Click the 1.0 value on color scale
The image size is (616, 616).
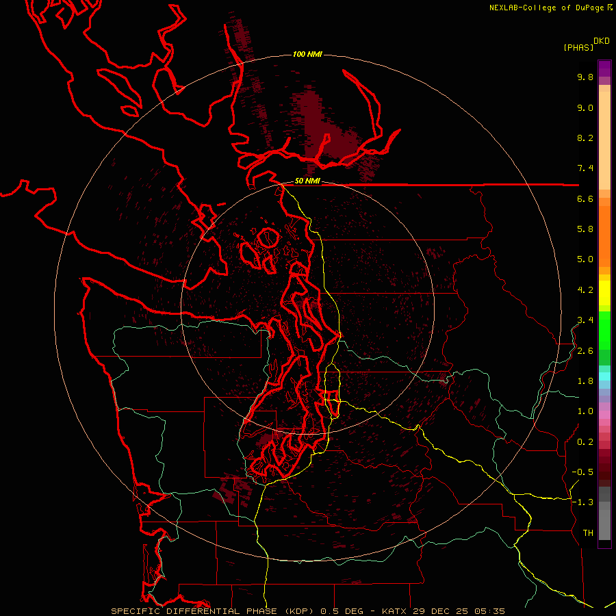pyautogui.click(x=585, y=411)
